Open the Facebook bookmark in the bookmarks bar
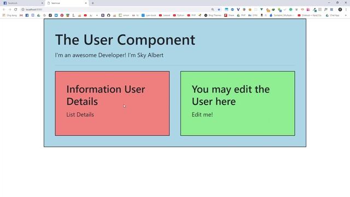 click(27, 15)
